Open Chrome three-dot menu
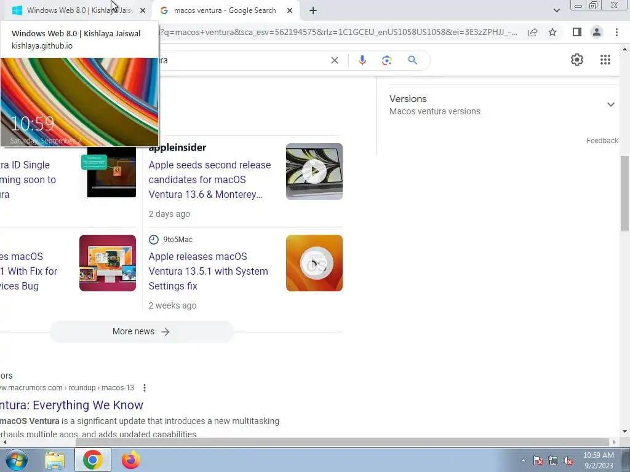Viewport: 630px width, 472px height. tap(616, 32)
